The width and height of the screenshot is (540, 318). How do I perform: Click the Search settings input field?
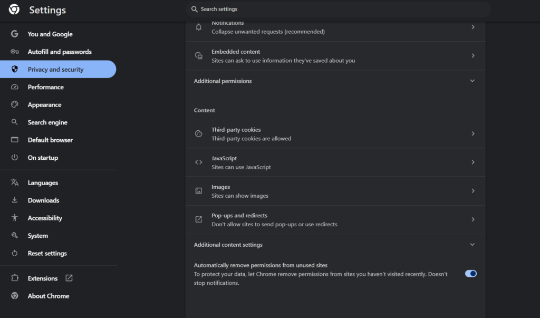click(x=337, y=9)
